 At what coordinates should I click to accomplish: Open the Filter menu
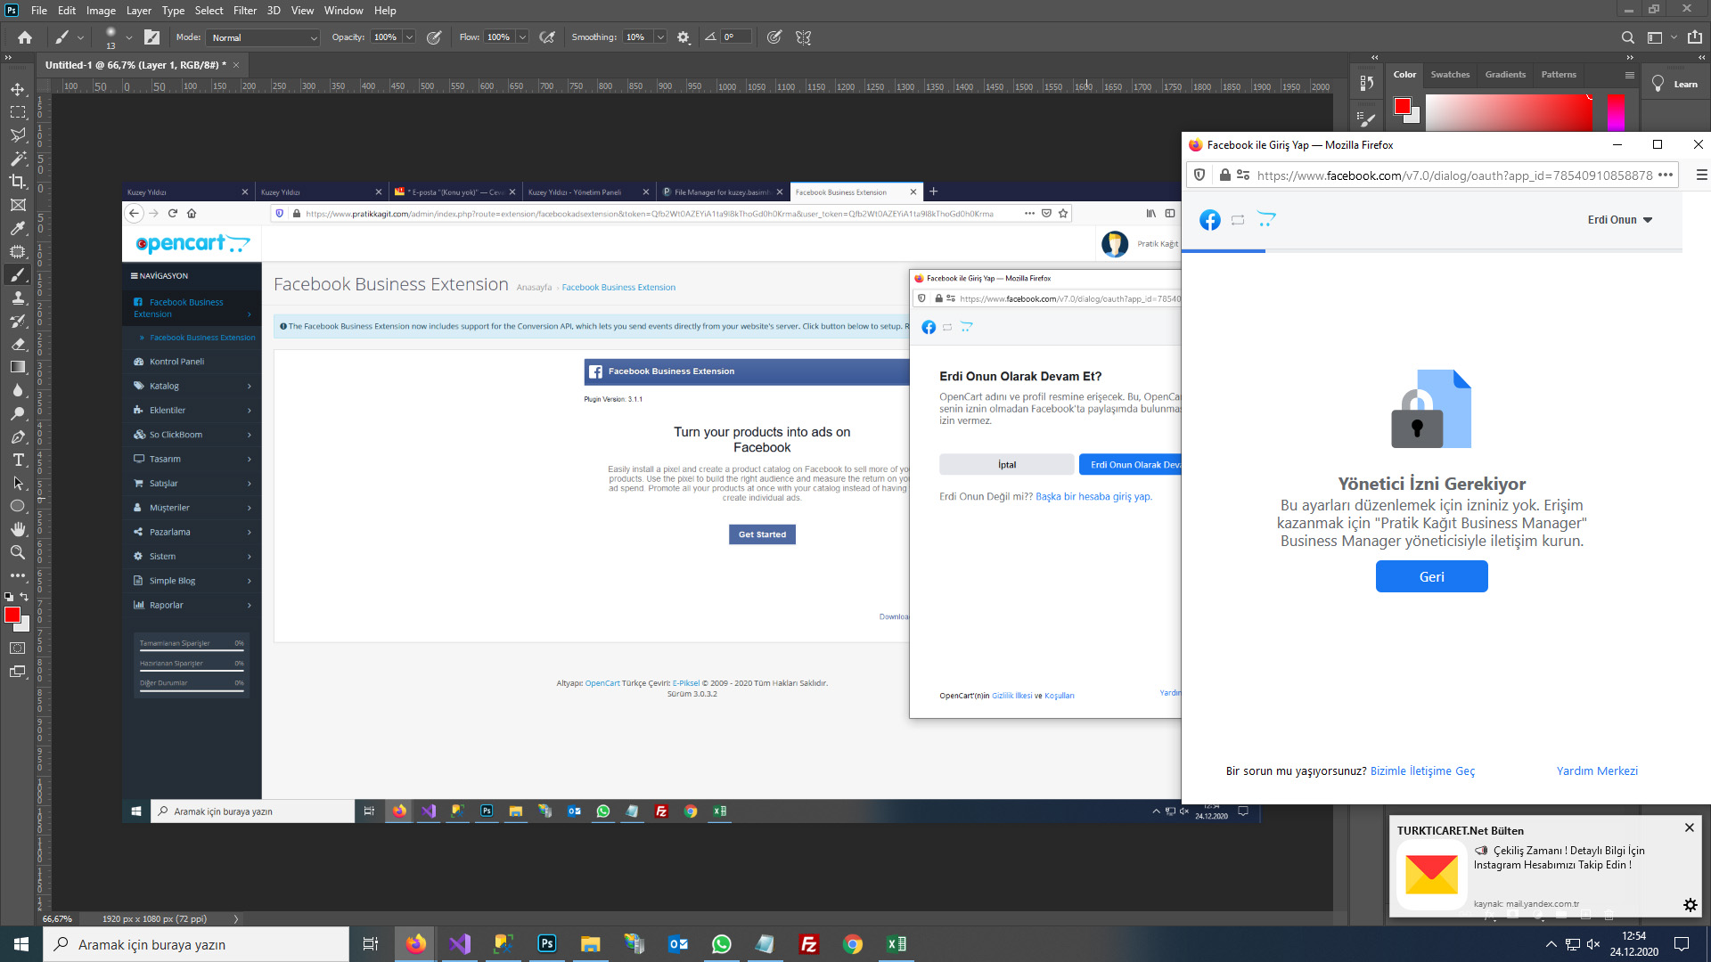click(244, 11)
